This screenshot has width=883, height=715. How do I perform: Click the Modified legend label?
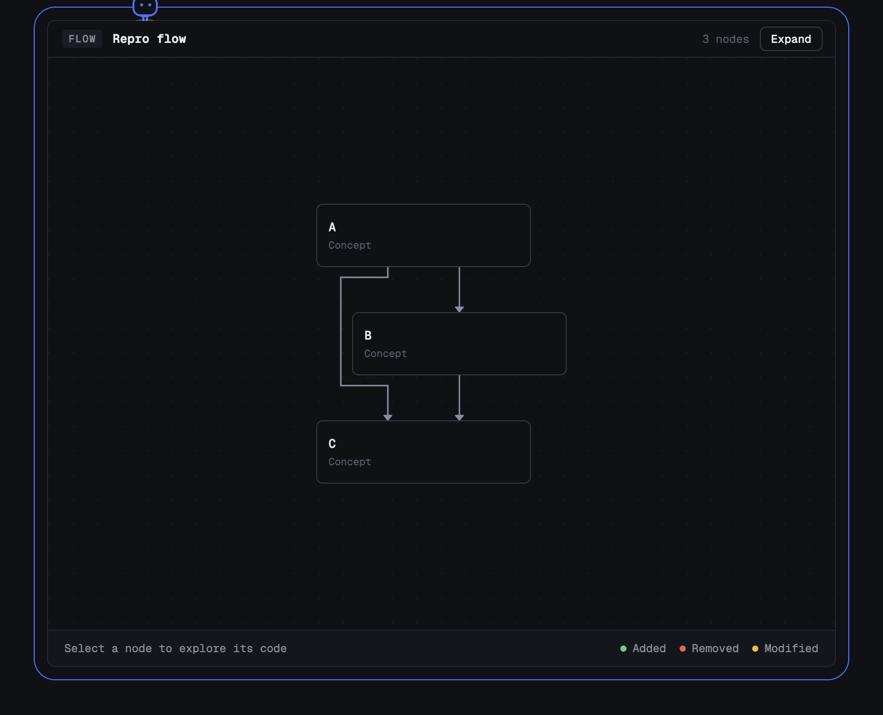pyautogui.click(x=791, y=649)
